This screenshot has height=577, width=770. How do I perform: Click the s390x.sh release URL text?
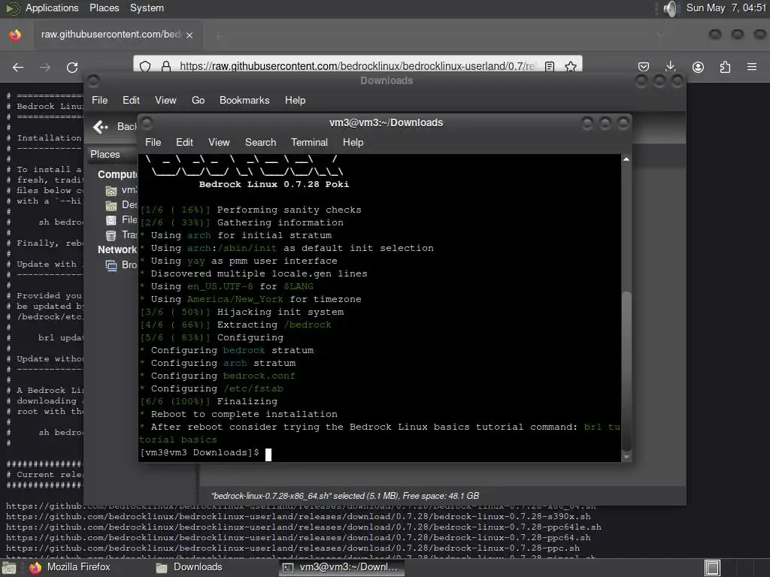[x=298, y=517]
